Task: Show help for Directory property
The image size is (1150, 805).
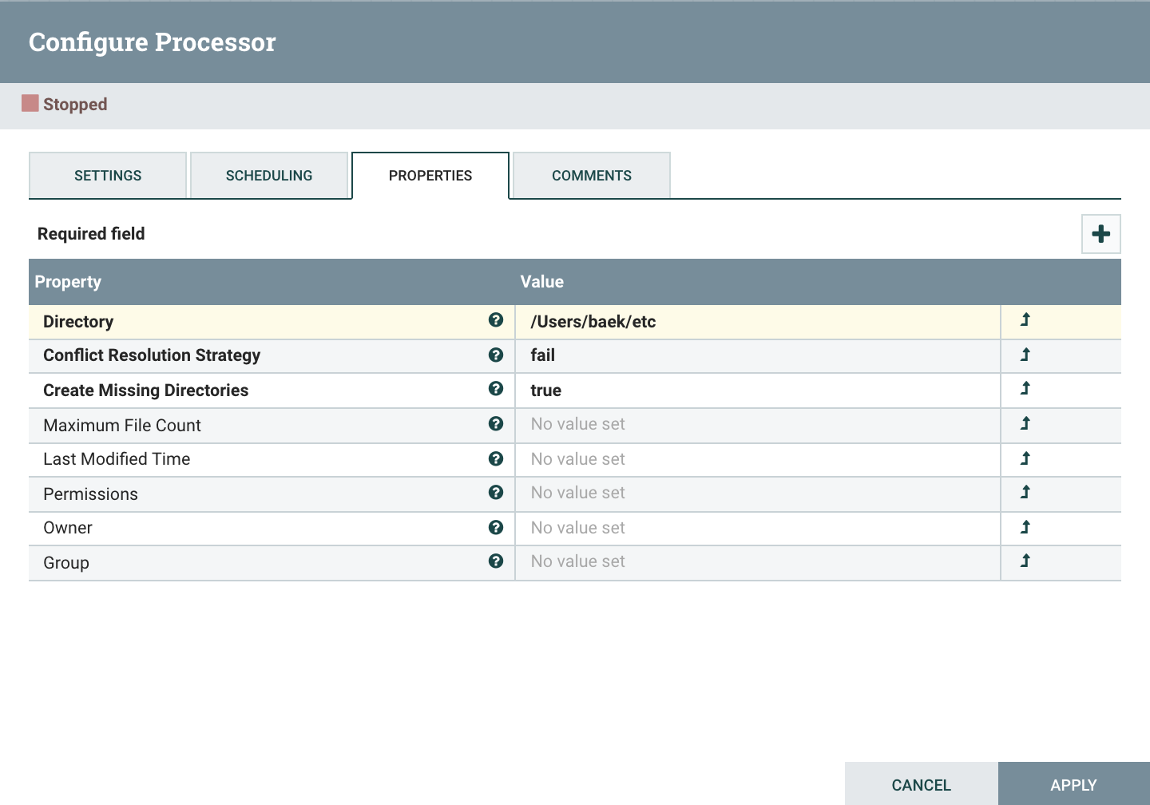Action: coord(496,320)
